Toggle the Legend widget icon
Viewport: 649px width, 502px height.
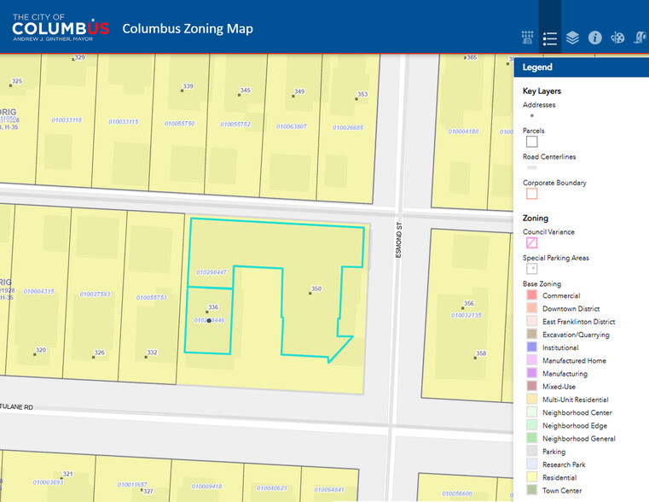pyautogui.click(x=550, y=38)
